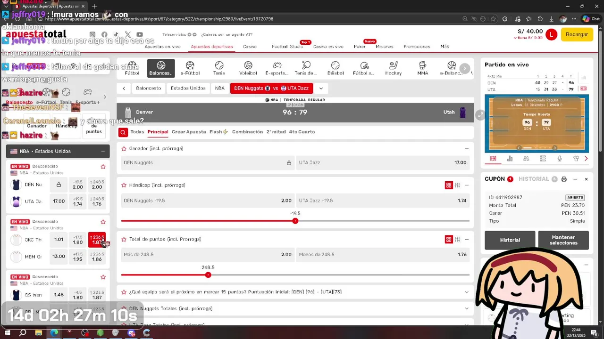604x339 pixels.
Task: Add Hándicap market to favorites
Action: click(x=124, y=185)
